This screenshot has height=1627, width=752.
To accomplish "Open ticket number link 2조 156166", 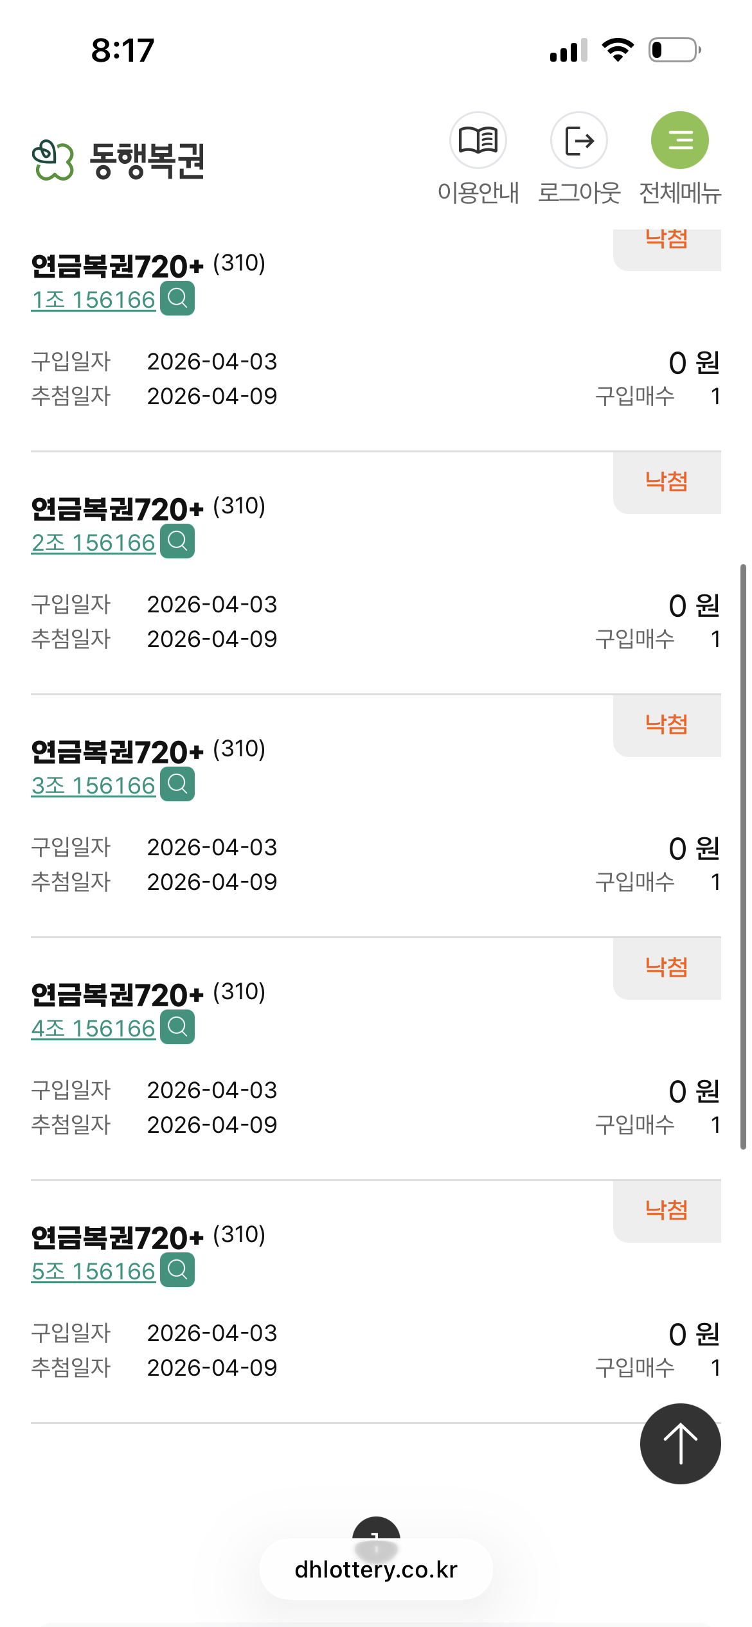I will [x=94, y=543].
